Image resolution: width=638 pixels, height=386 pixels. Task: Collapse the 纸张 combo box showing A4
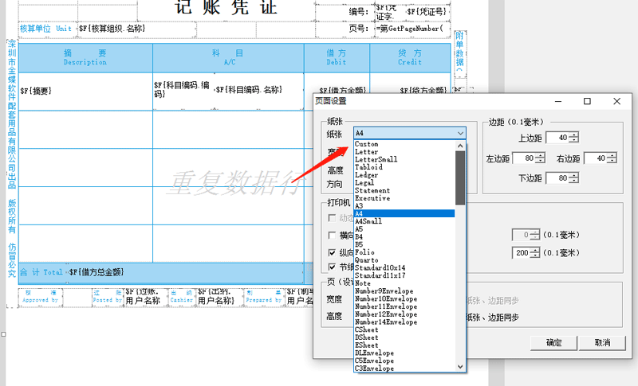coord(409,133)
